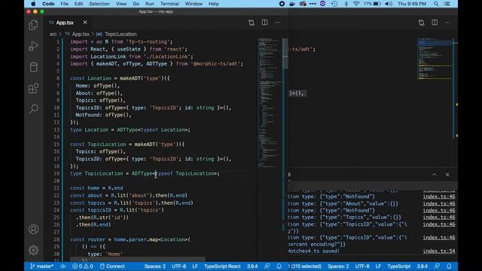Open the index.ts:54 source link
Viewport: 482px width, 271px height.
click(439, 251)
